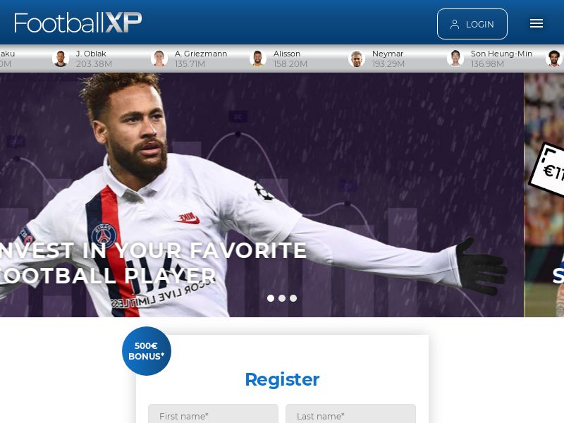Open Alisson 158.20M ticker entry
This screenshot has width=564, height=423.
[278, 59]
